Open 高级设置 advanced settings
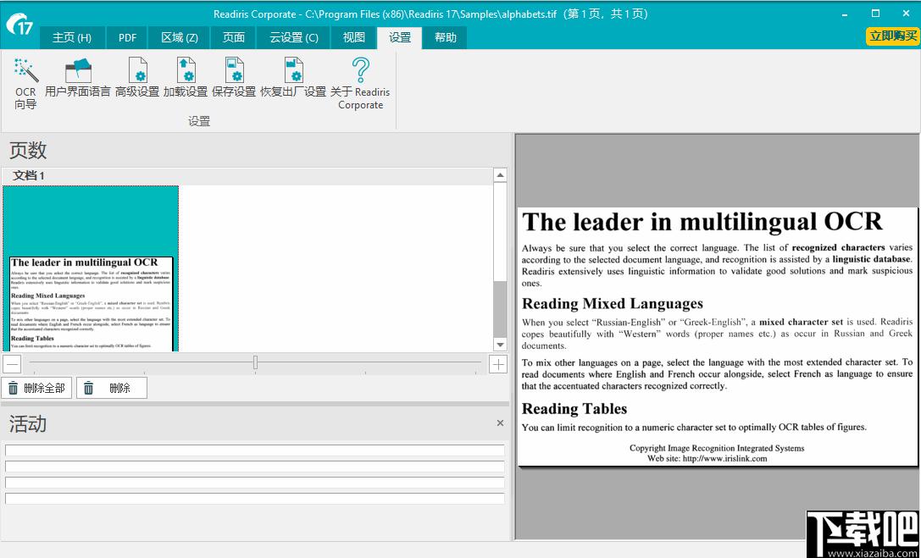 pyautogui.click(x=137, y=78)
